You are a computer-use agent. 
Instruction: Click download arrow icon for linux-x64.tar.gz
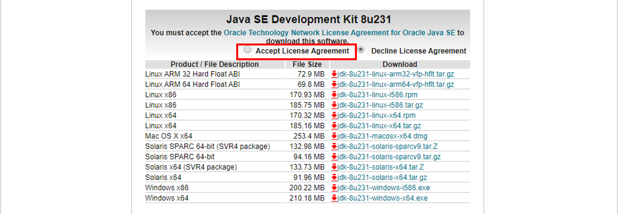[x=334, y=126]
